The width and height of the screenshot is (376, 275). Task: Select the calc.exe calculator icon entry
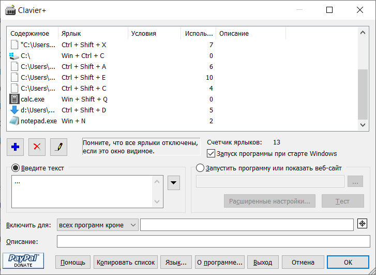(14, 99)
